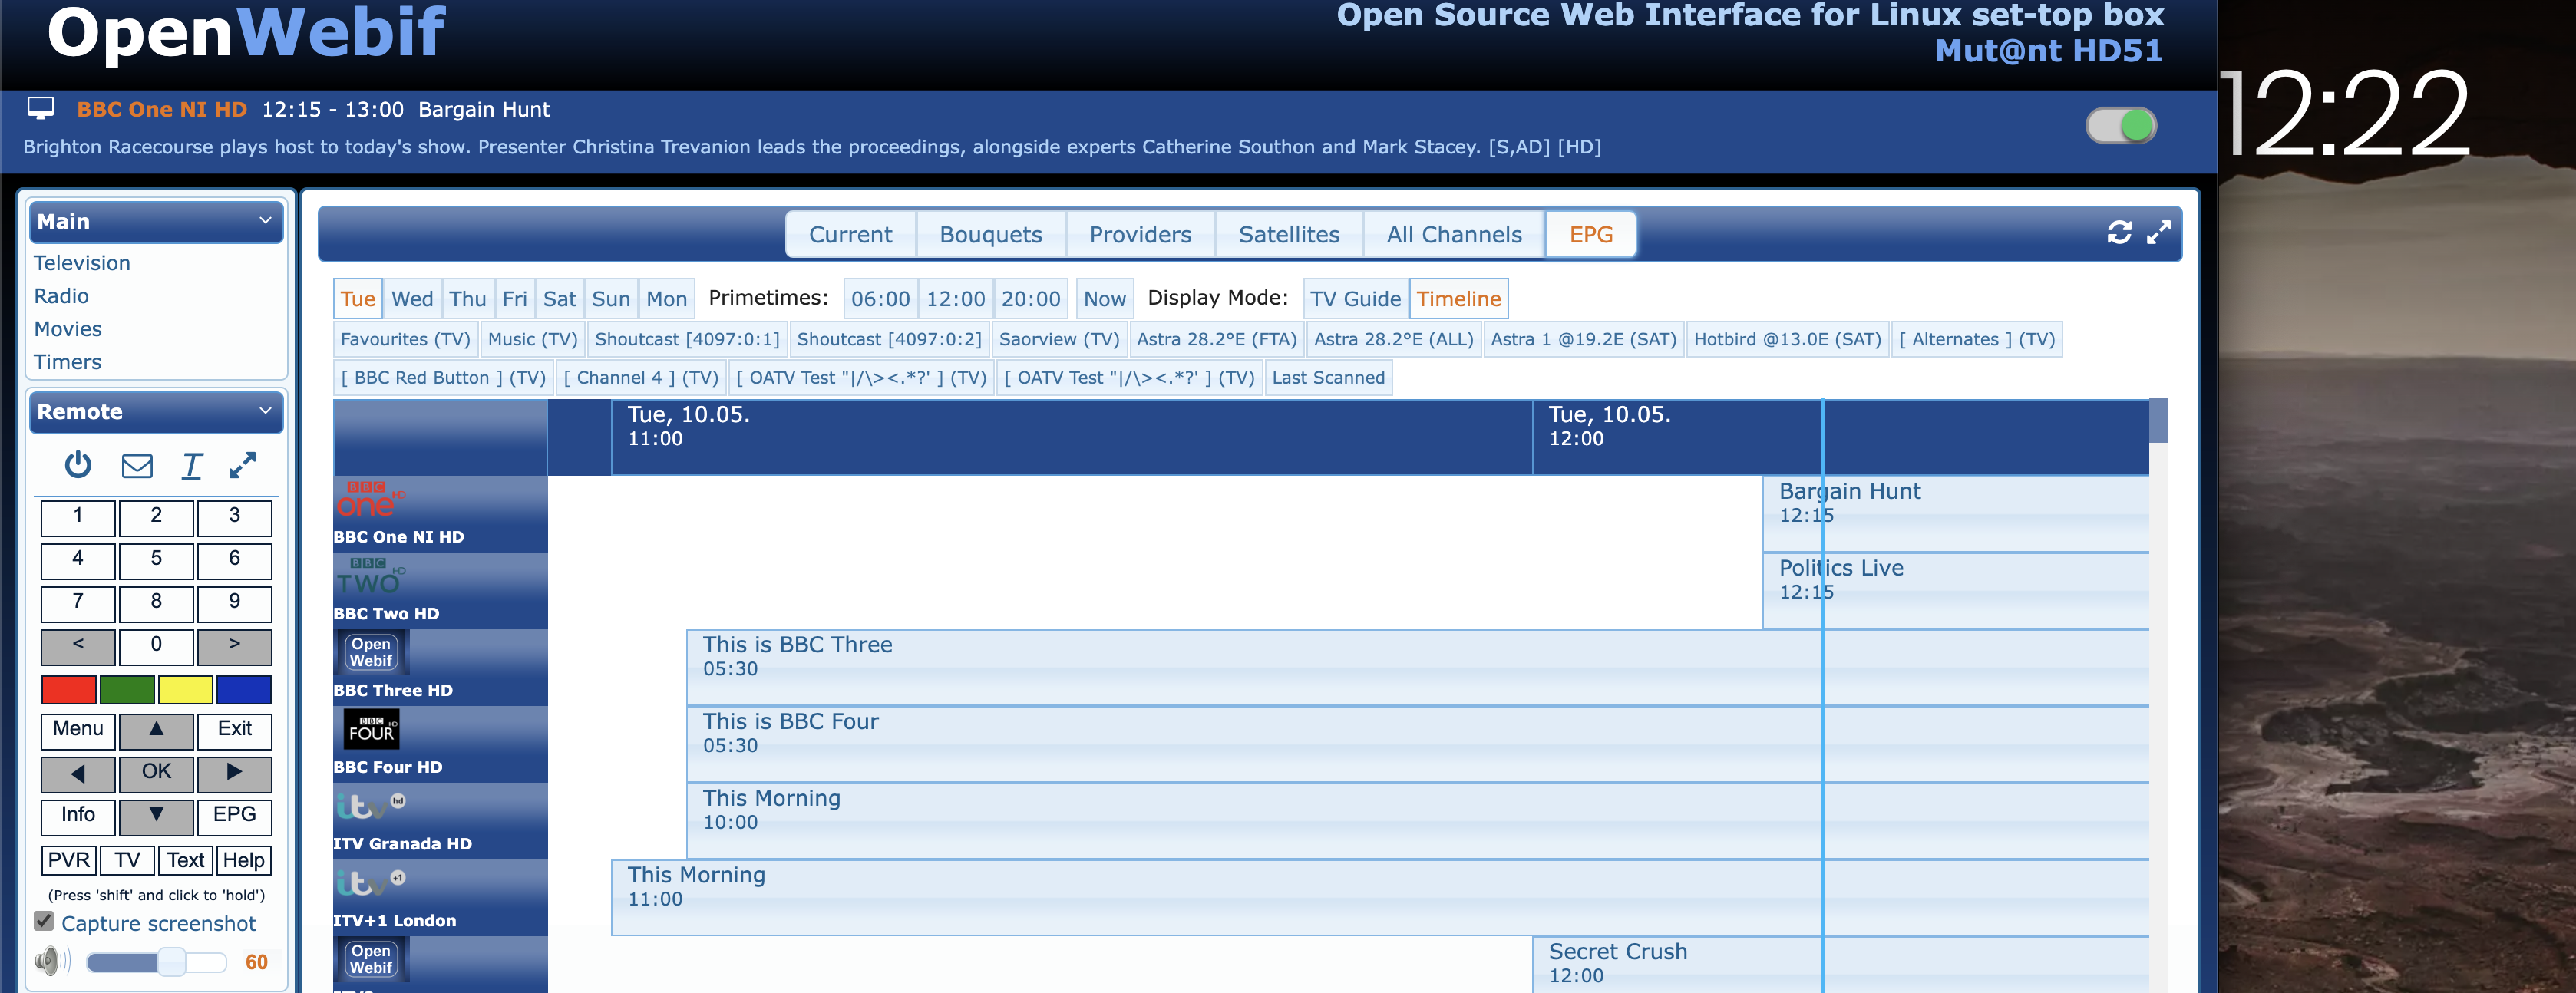This screenshot has width=2576, height=993.
Task: Collapse the Remote panel with its chevron
Action: 265,410
